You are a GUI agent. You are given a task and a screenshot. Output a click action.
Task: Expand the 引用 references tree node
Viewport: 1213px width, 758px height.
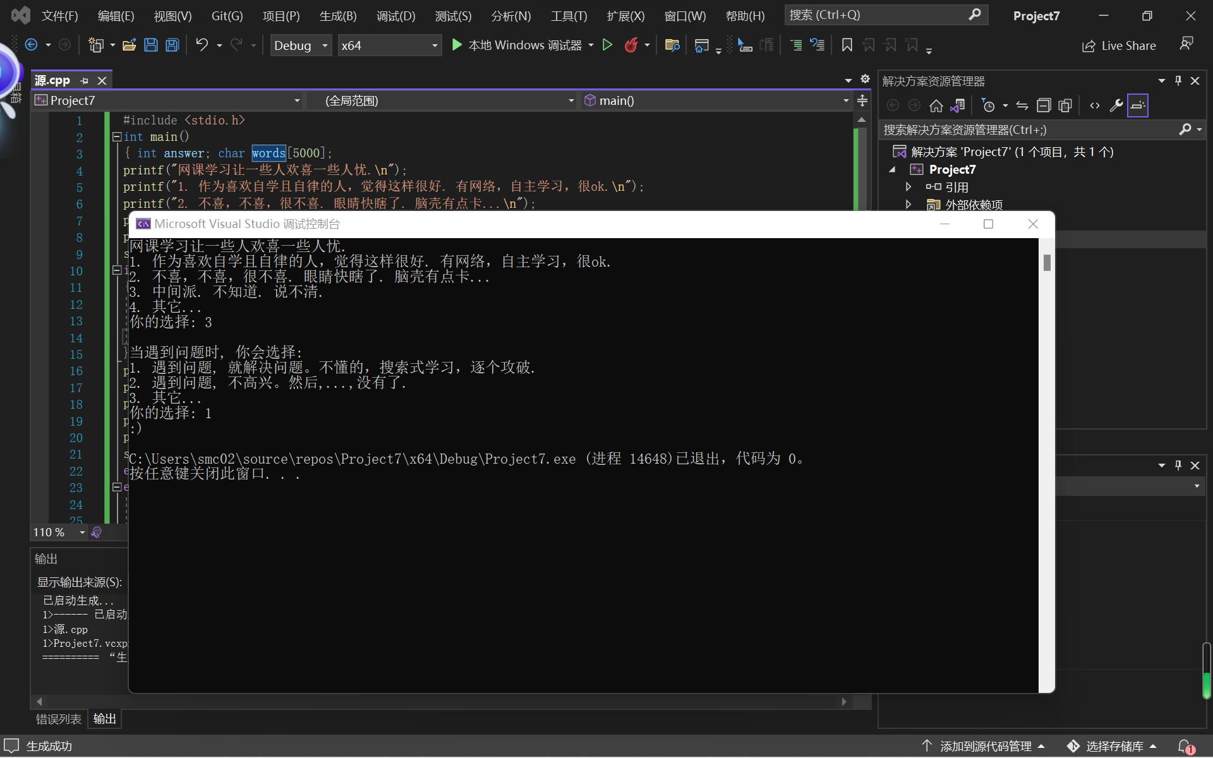click(x=908, y=187)
